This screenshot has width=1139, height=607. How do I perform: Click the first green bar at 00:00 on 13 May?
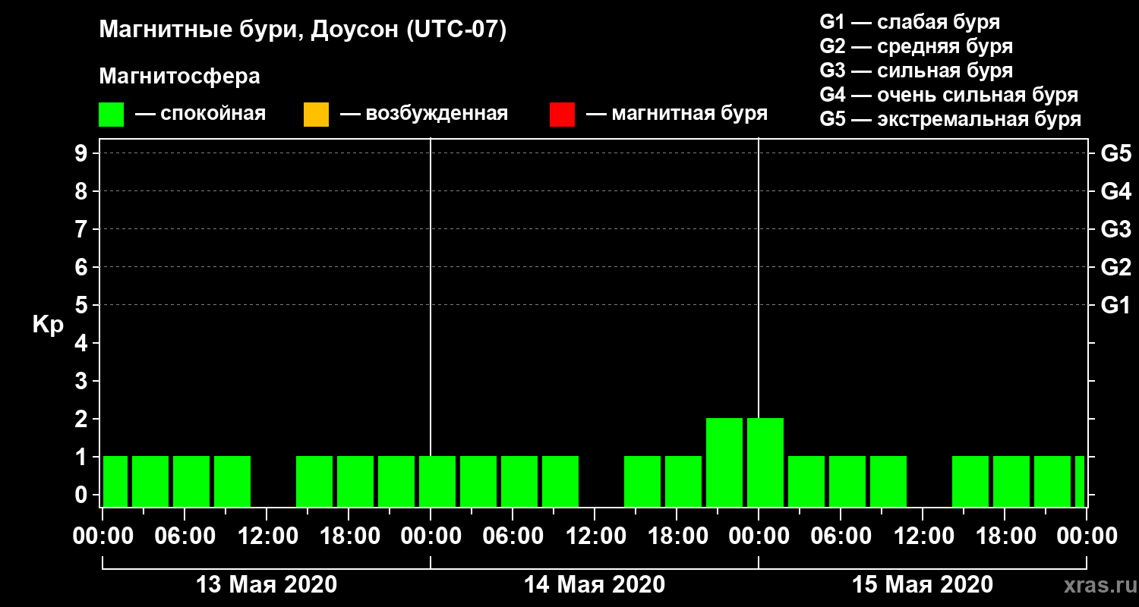115,481
